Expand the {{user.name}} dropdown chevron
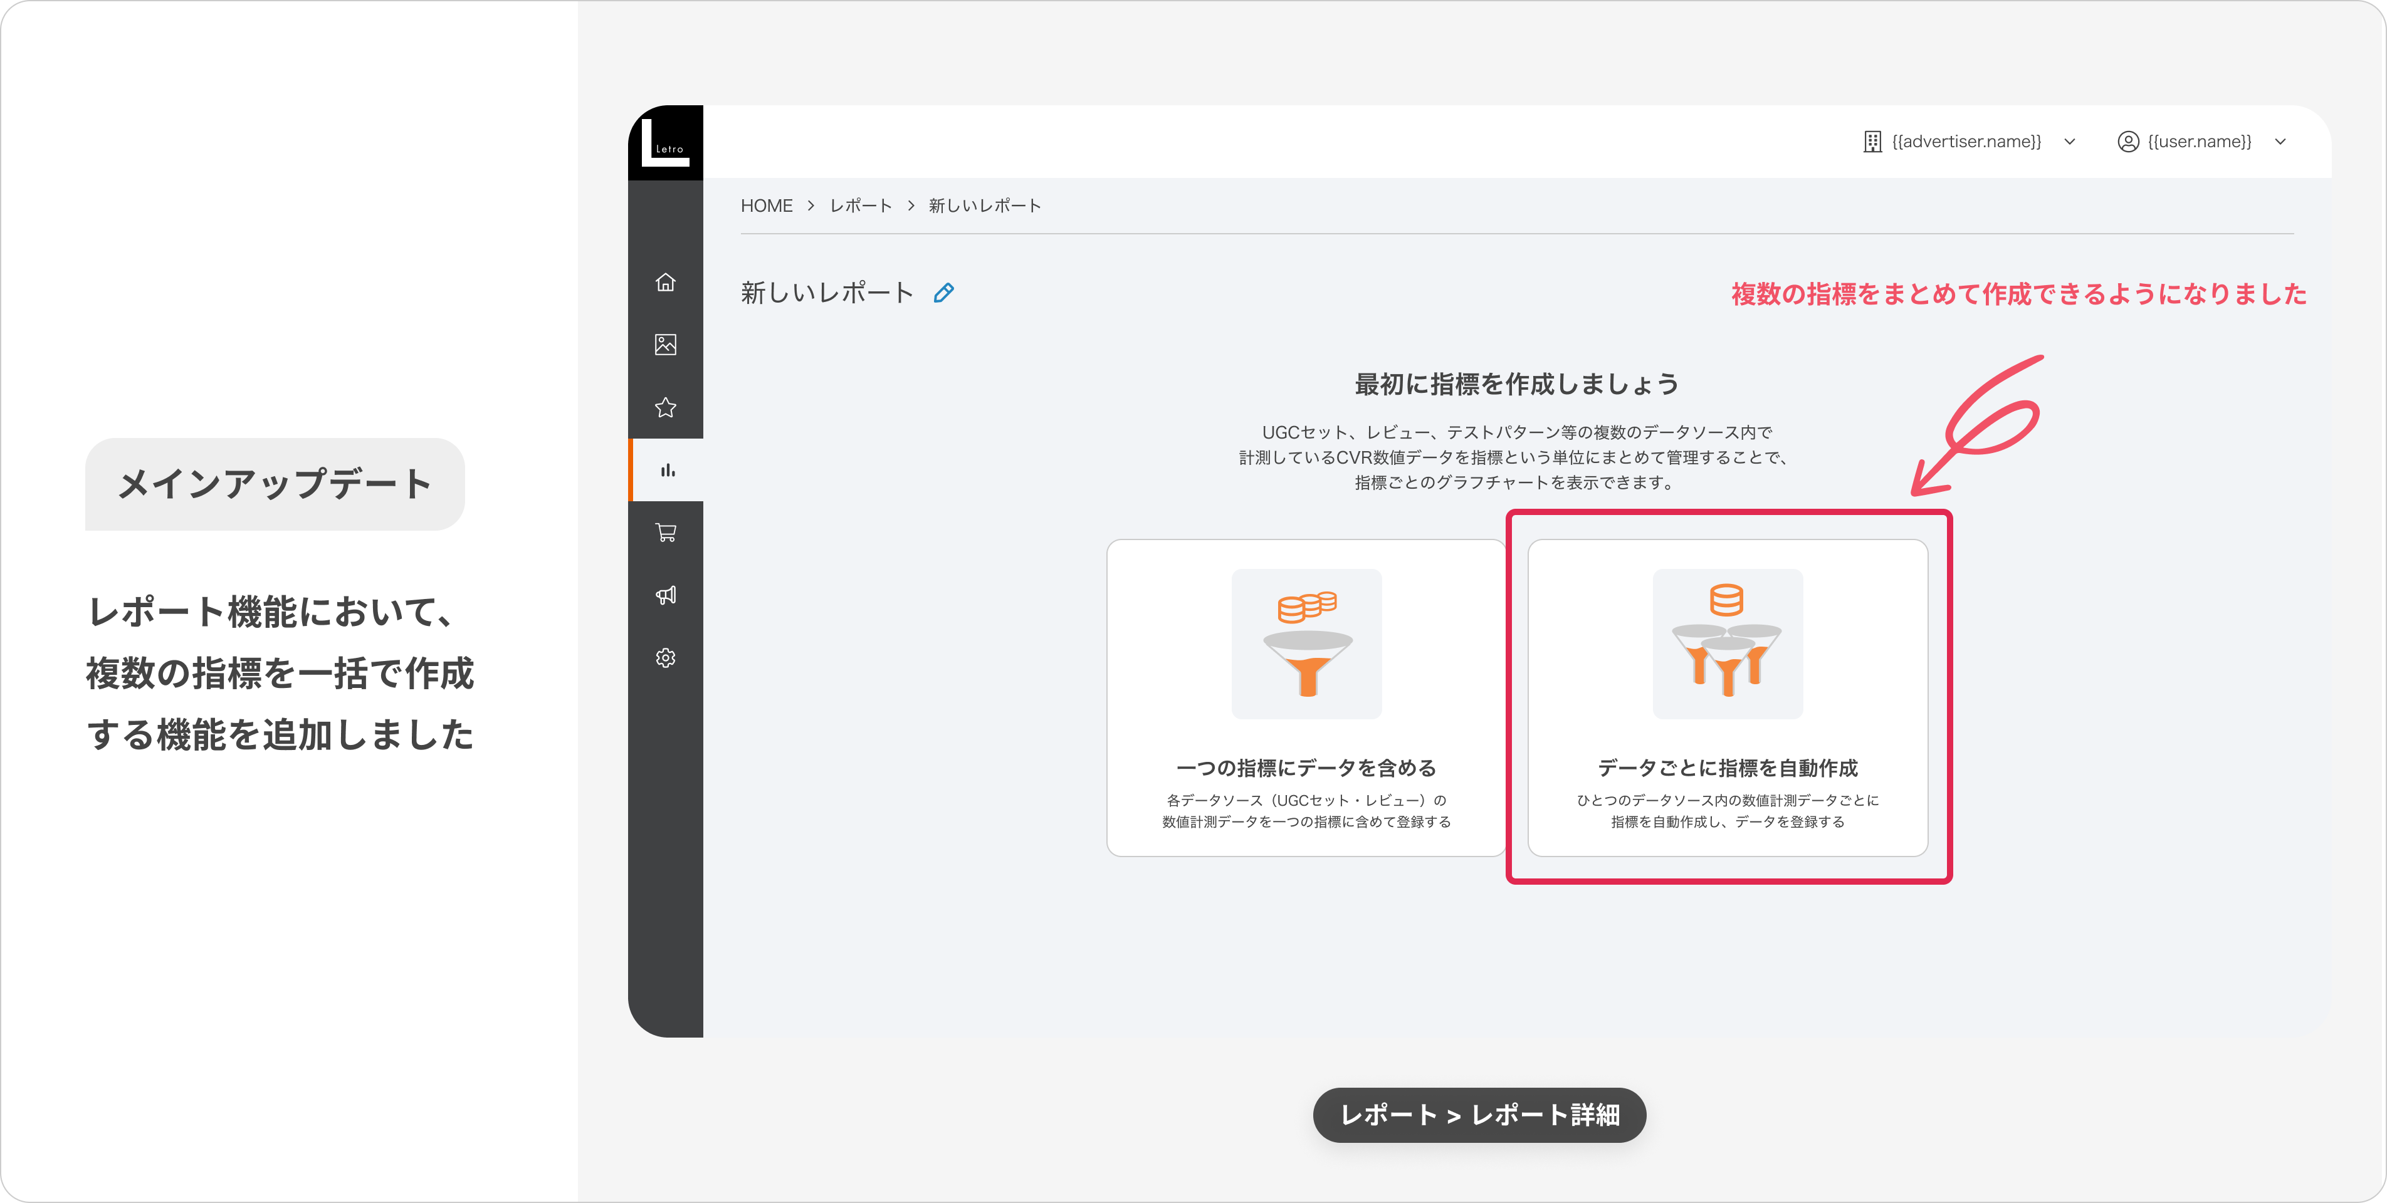 coord(2280,142)
